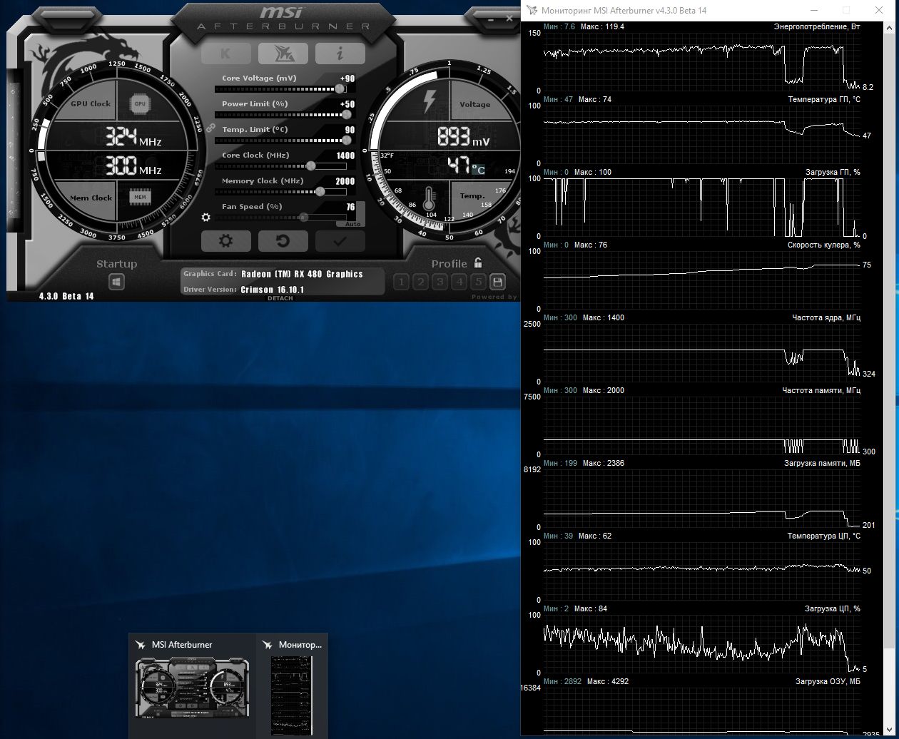The height and width of the screenshot is (739, 899).
Task: Reset settings with the circular arrow button
Action: pyautogui.click(x=283, y=241)
